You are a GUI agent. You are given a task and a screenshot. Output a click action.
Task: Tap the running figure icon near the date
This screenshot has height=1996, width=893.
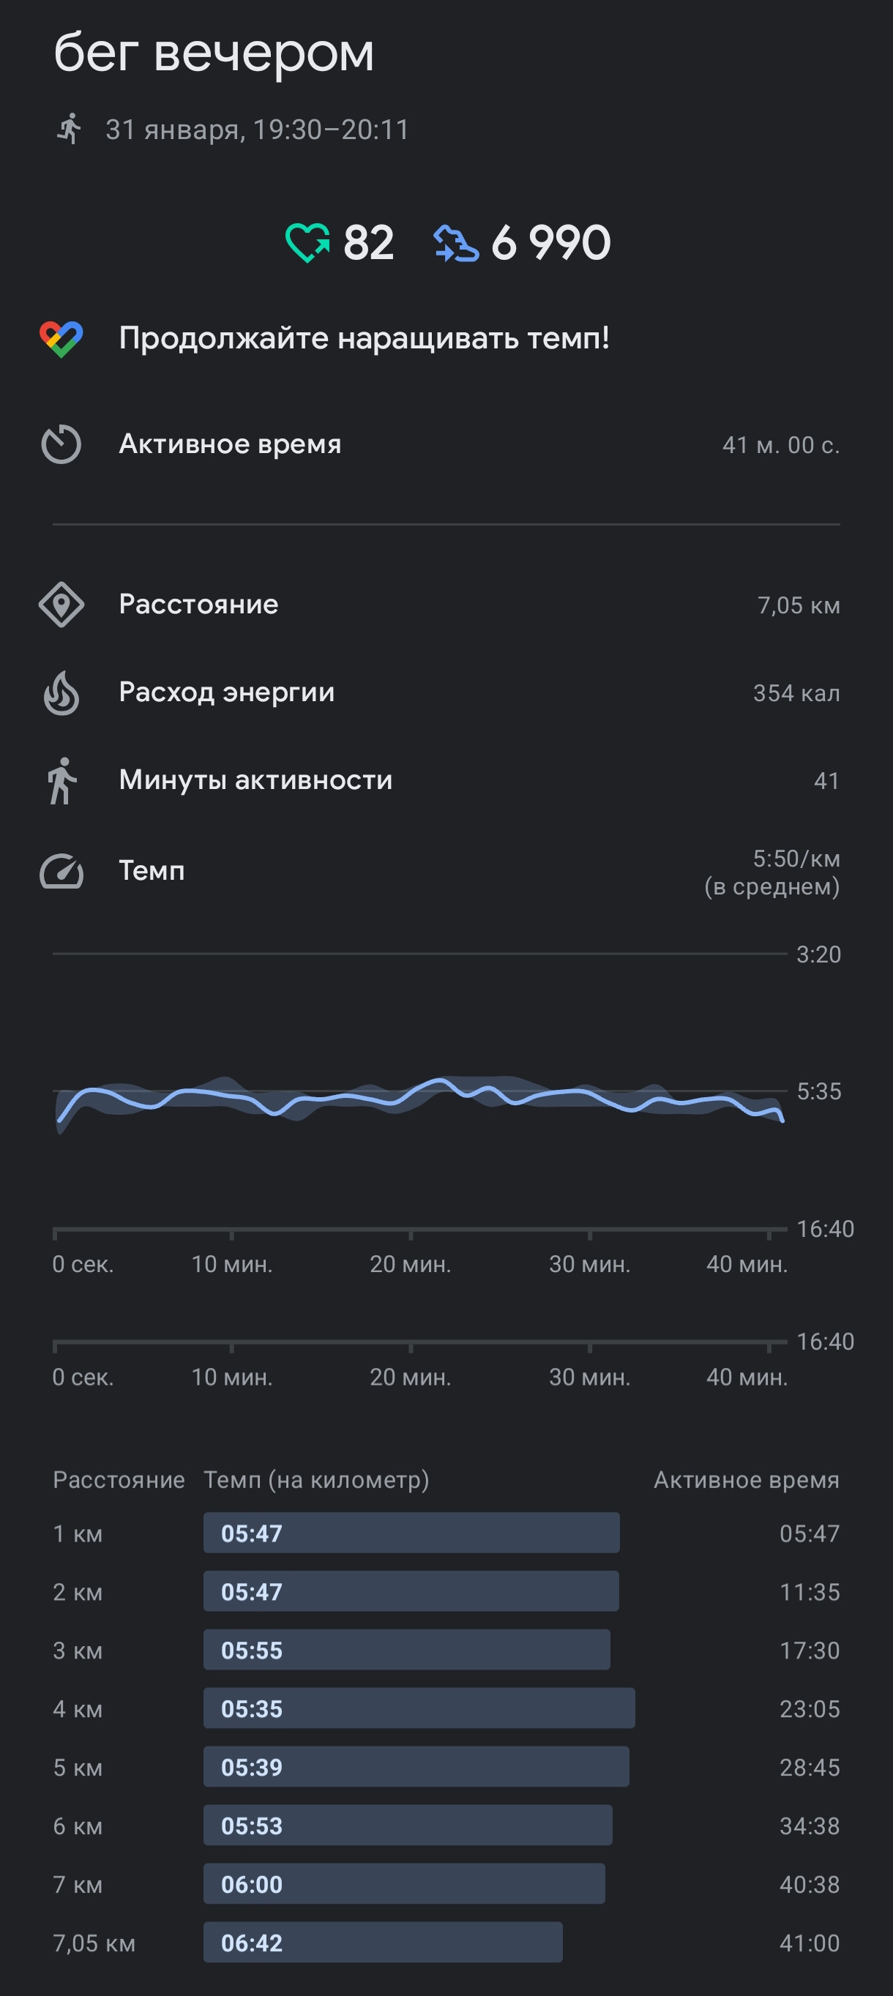(69, 129)
